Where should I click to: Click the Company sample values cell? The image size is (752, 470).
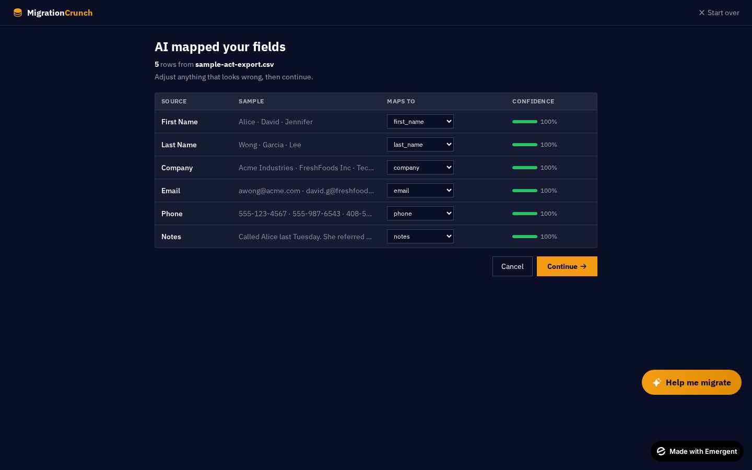pos(307,168)
